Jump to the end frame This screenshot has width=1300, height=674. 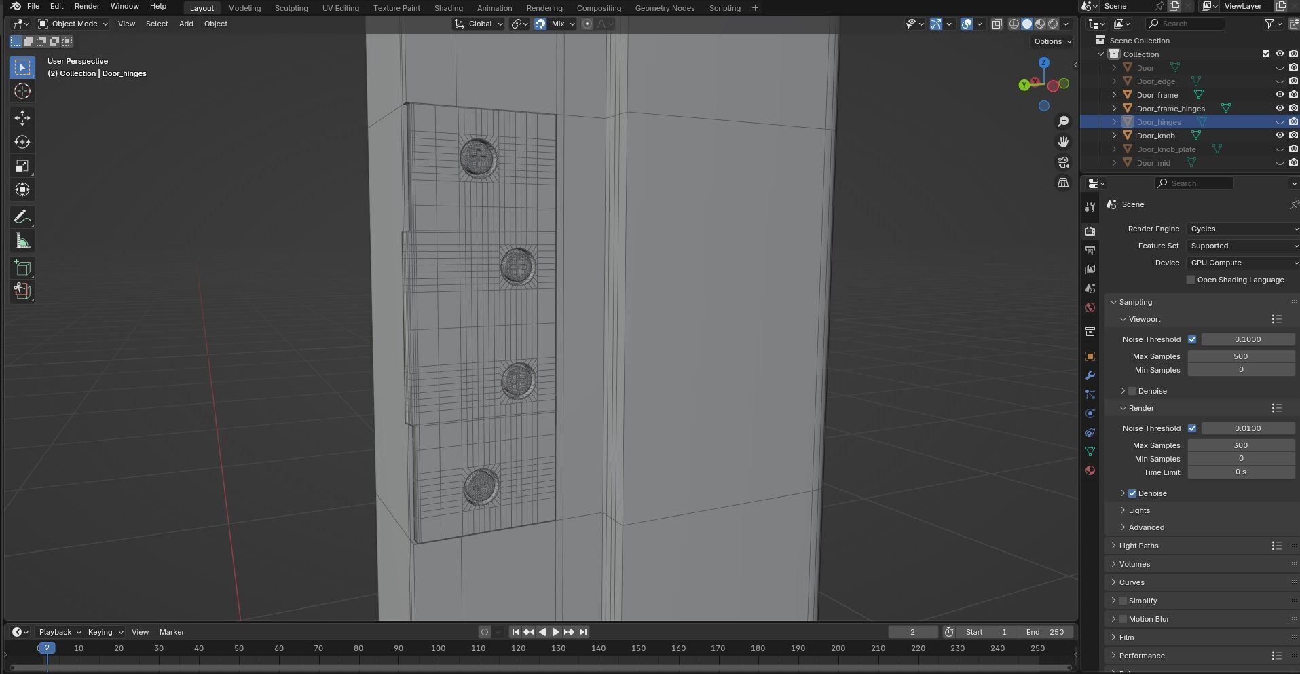tap(583, 632)
